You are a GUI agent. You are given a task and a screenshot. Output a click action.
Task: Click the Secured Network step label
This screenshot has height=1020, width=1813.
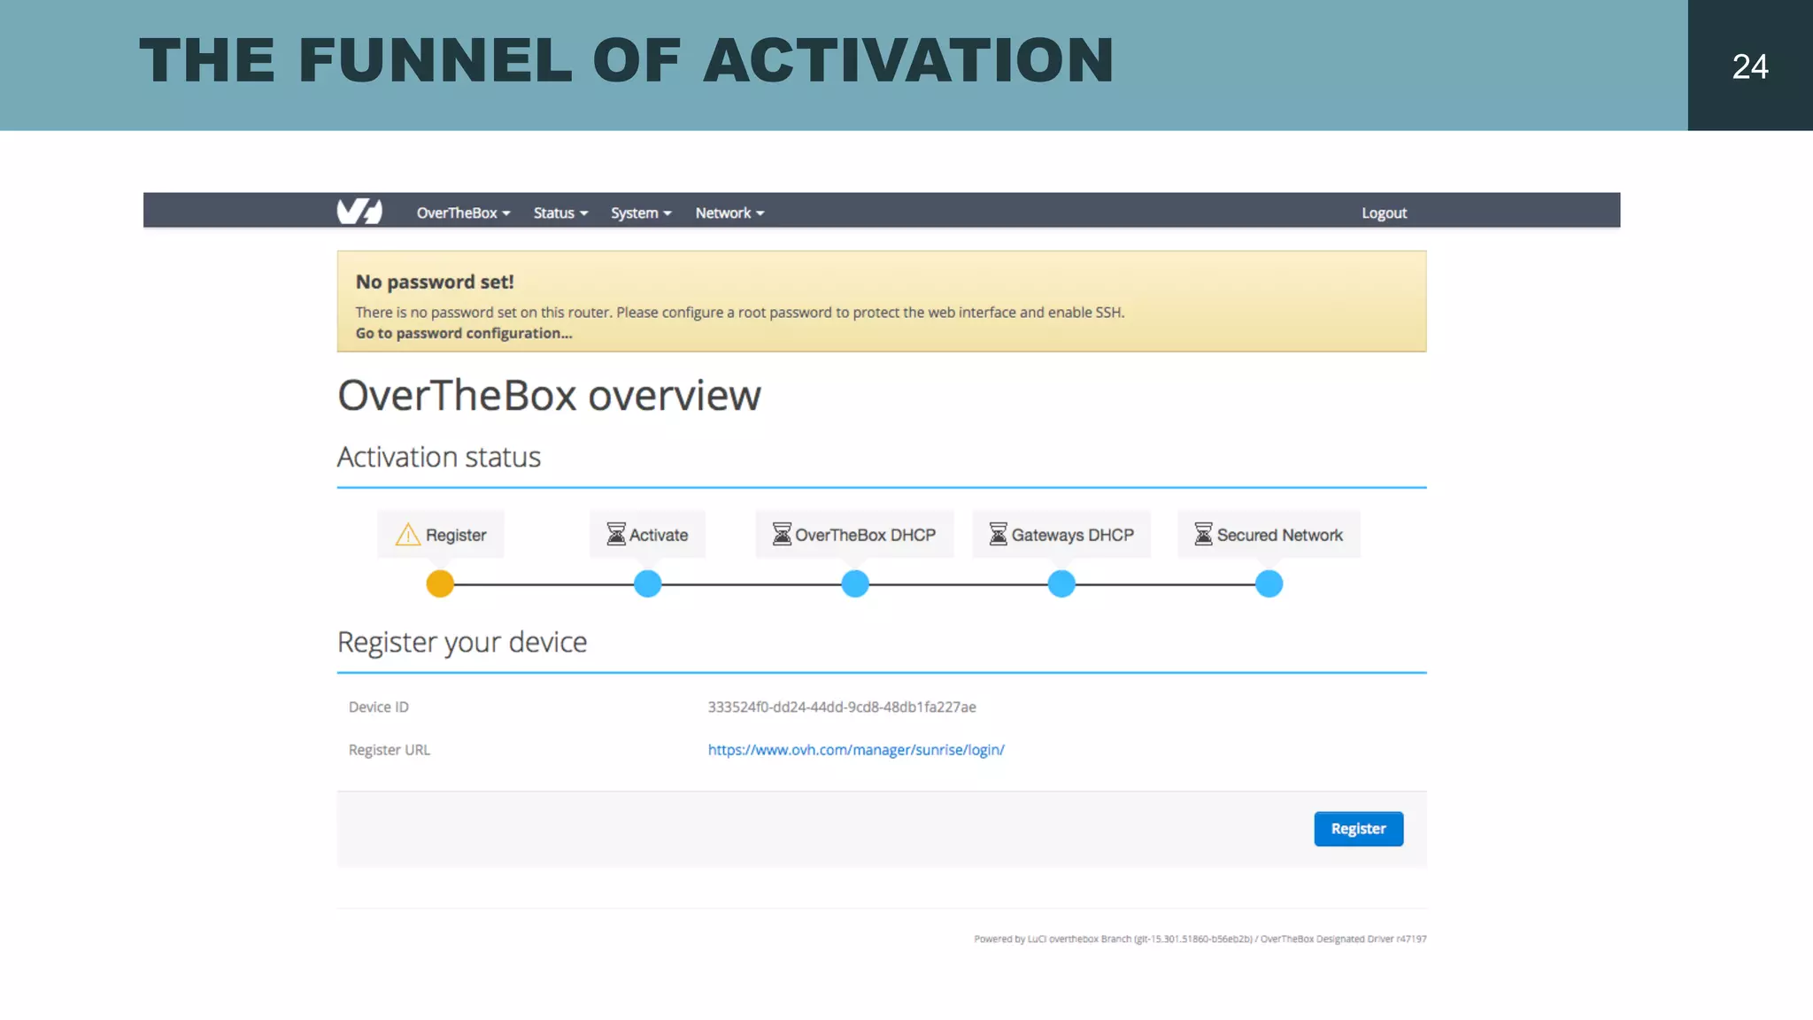point(1269,534)
